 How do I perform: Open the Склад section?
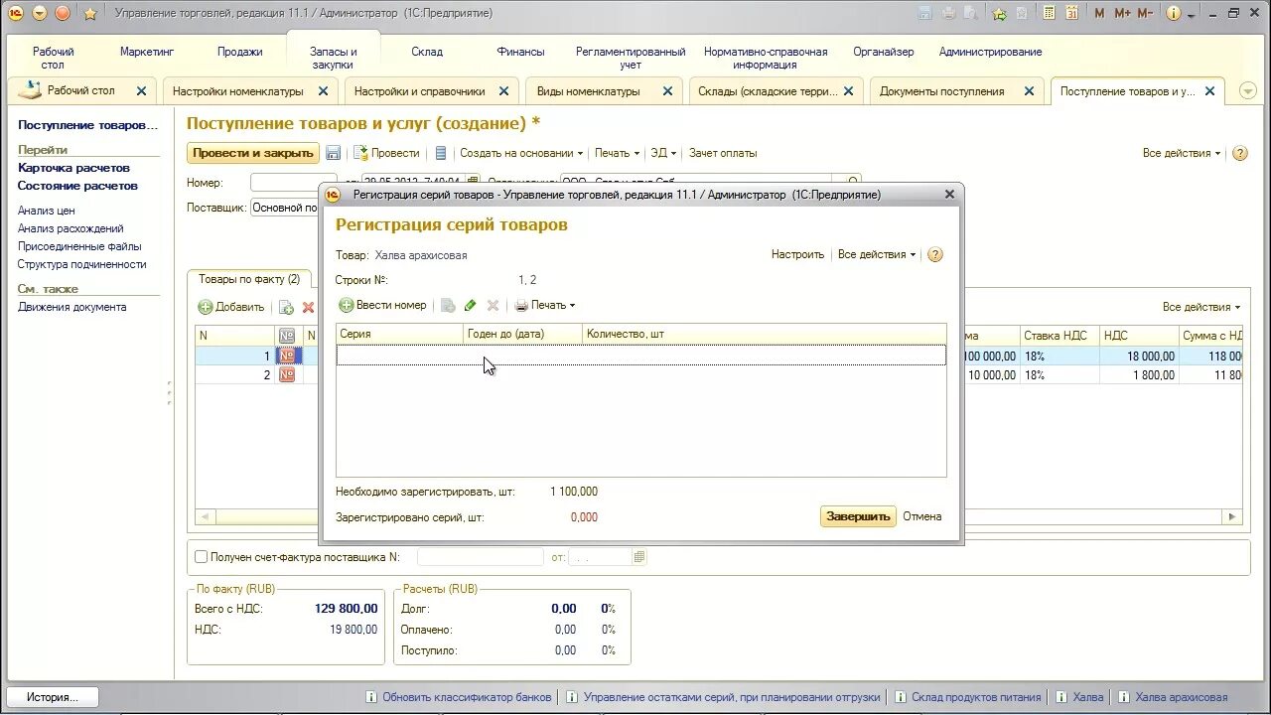(427, 52)
